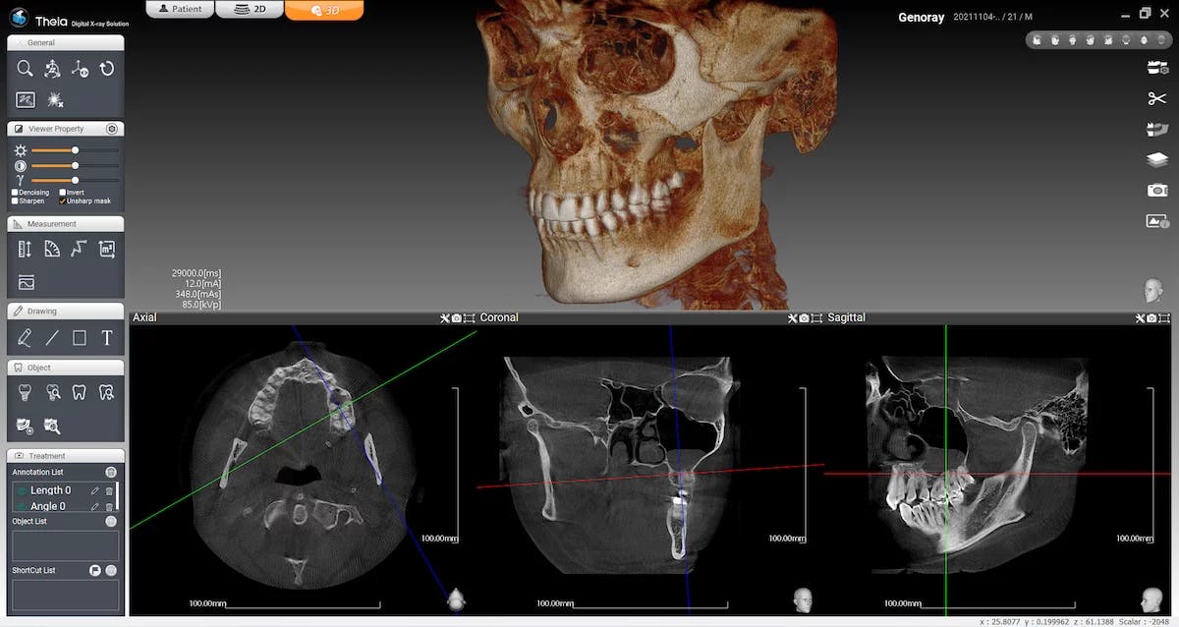Enable the Denoising checkbox
1179x627 pixels.
click(x=15, y=193)
